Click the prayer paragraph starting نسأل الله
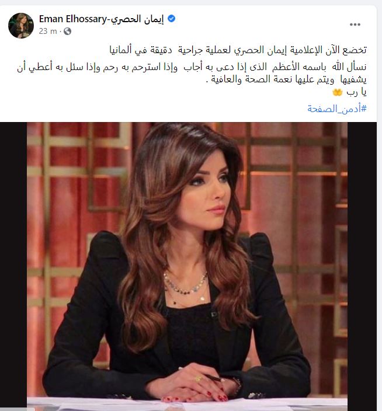Viewport: 382px width, 411px height. 192,73
